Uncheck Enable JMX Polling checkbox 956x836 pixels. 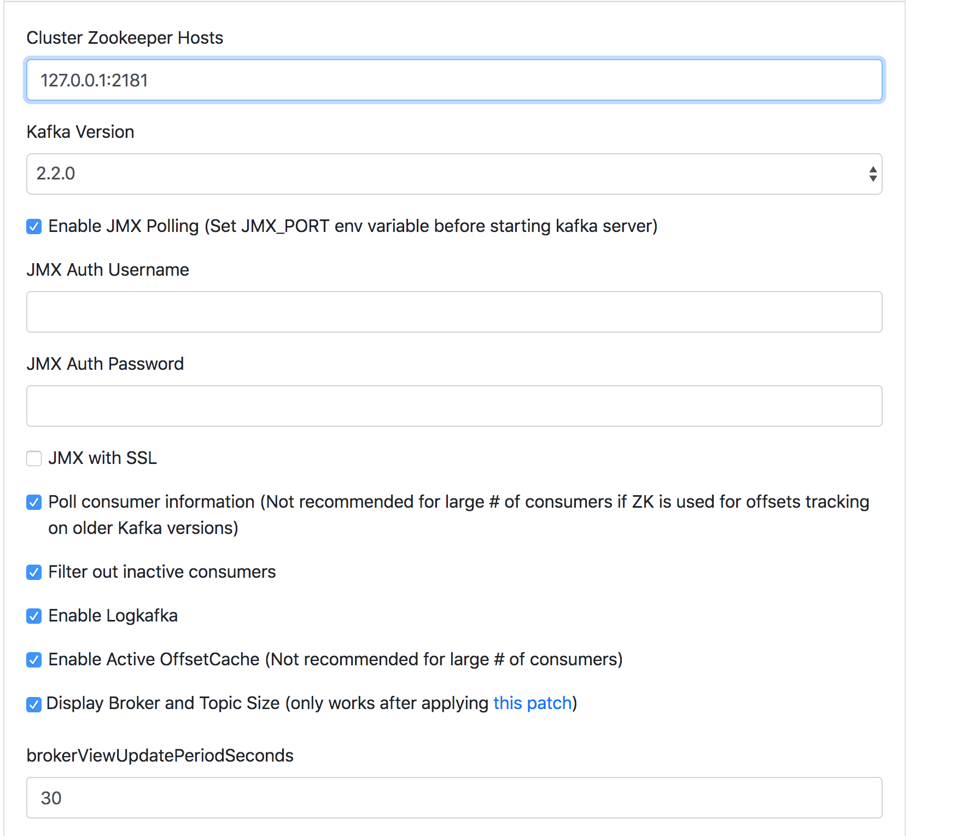point(34,227)
